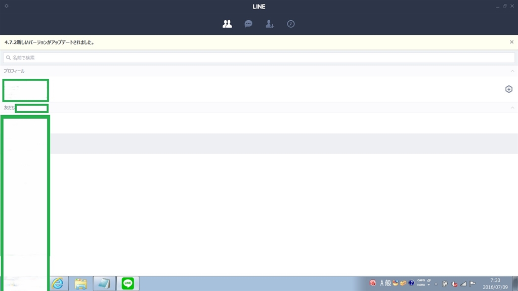Viewport: 518px width, 291px height.
Task: Restore the language bar icon
Action: point(429,280)
